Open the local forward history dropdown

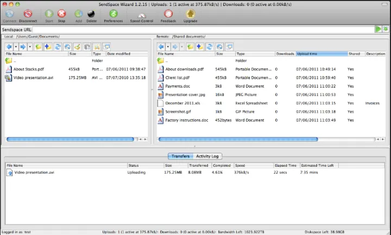(29, 47)
